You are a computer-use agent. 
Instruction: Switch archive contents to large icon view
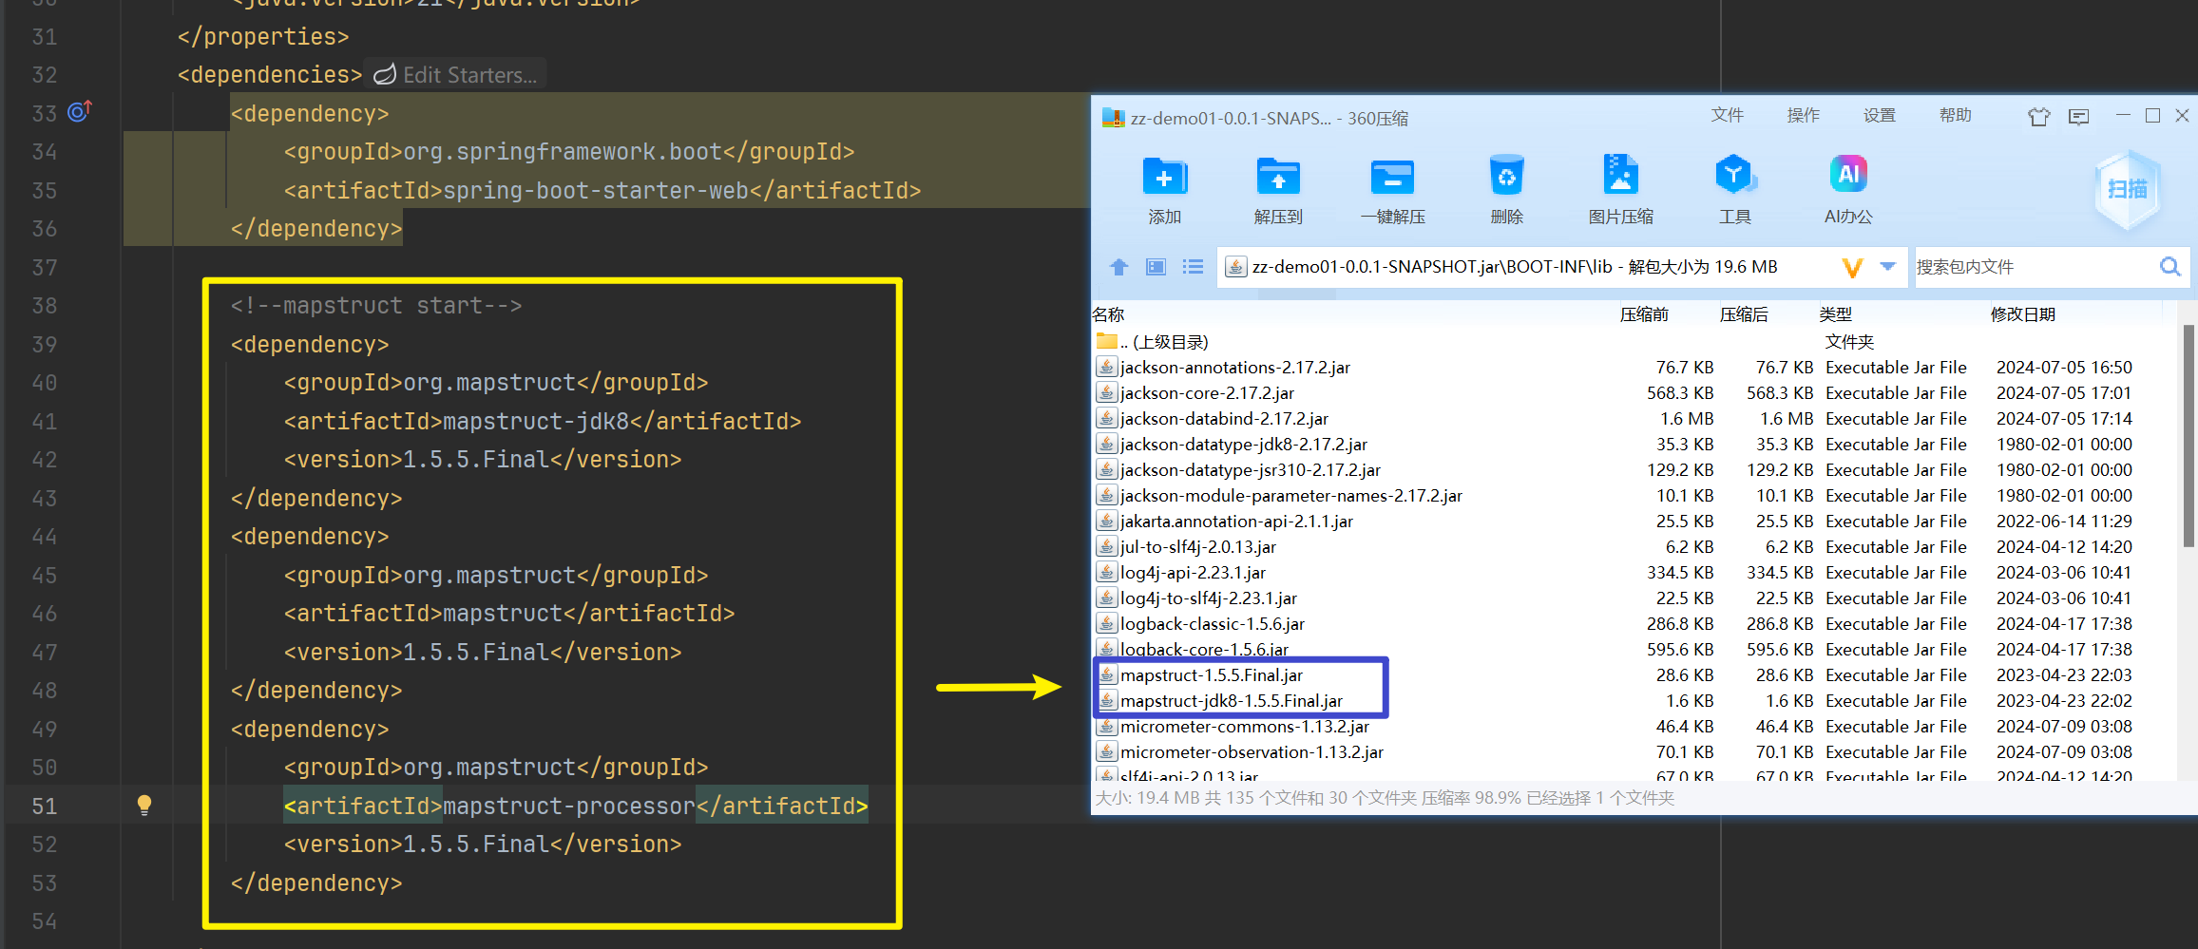(1156, 267)
